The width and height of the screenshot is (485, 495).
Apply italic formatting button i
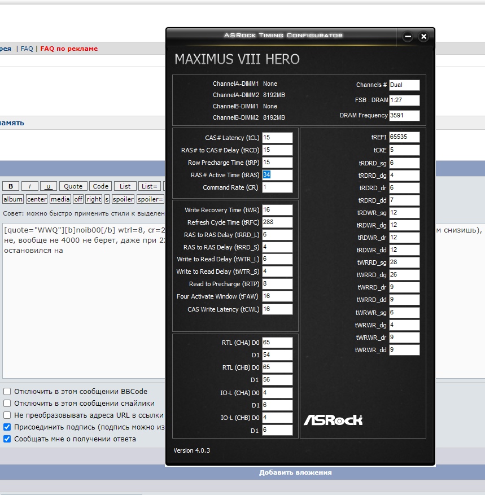[x=30, y=186]
